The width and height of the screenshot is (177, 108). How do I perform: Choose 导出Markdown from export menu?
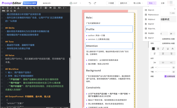pos(152,15)
